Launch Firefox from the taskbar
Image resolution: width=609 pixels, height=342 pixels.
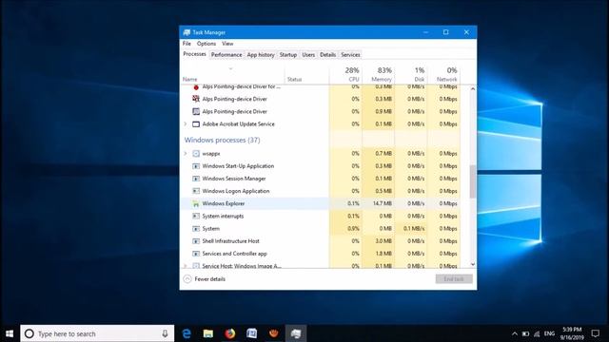click(x=230, y=333)
